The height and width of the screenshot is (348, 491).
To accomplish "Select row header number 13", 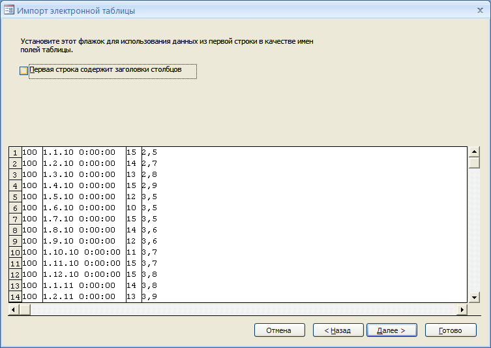I will click(15, 285).
